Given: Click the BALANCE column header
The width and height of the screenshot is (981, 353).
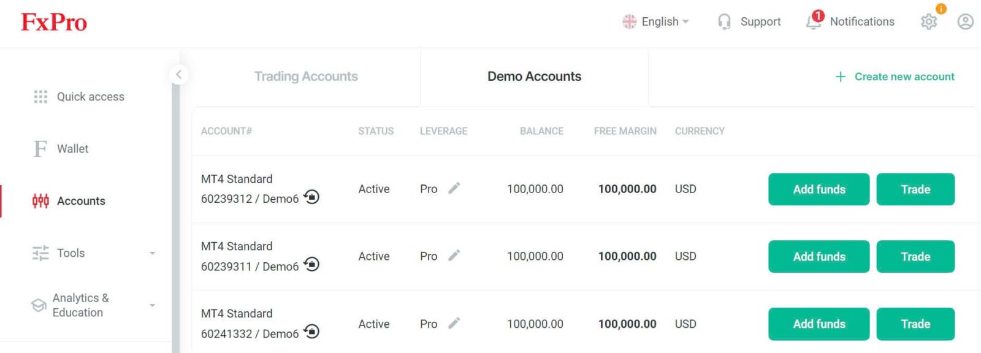Looking at the screenshot, I should (541, 131).
